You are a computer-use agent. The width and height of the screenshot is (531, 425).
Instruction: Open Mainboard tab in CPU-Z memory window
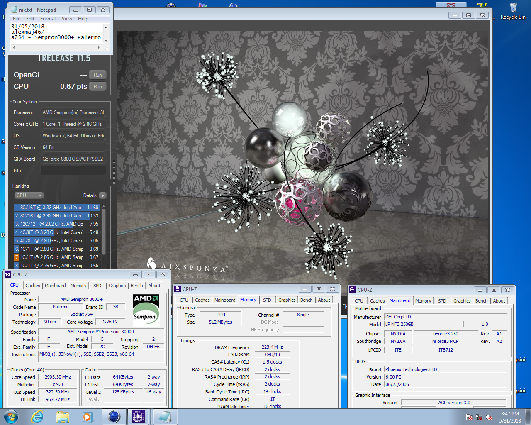(225, 300)
